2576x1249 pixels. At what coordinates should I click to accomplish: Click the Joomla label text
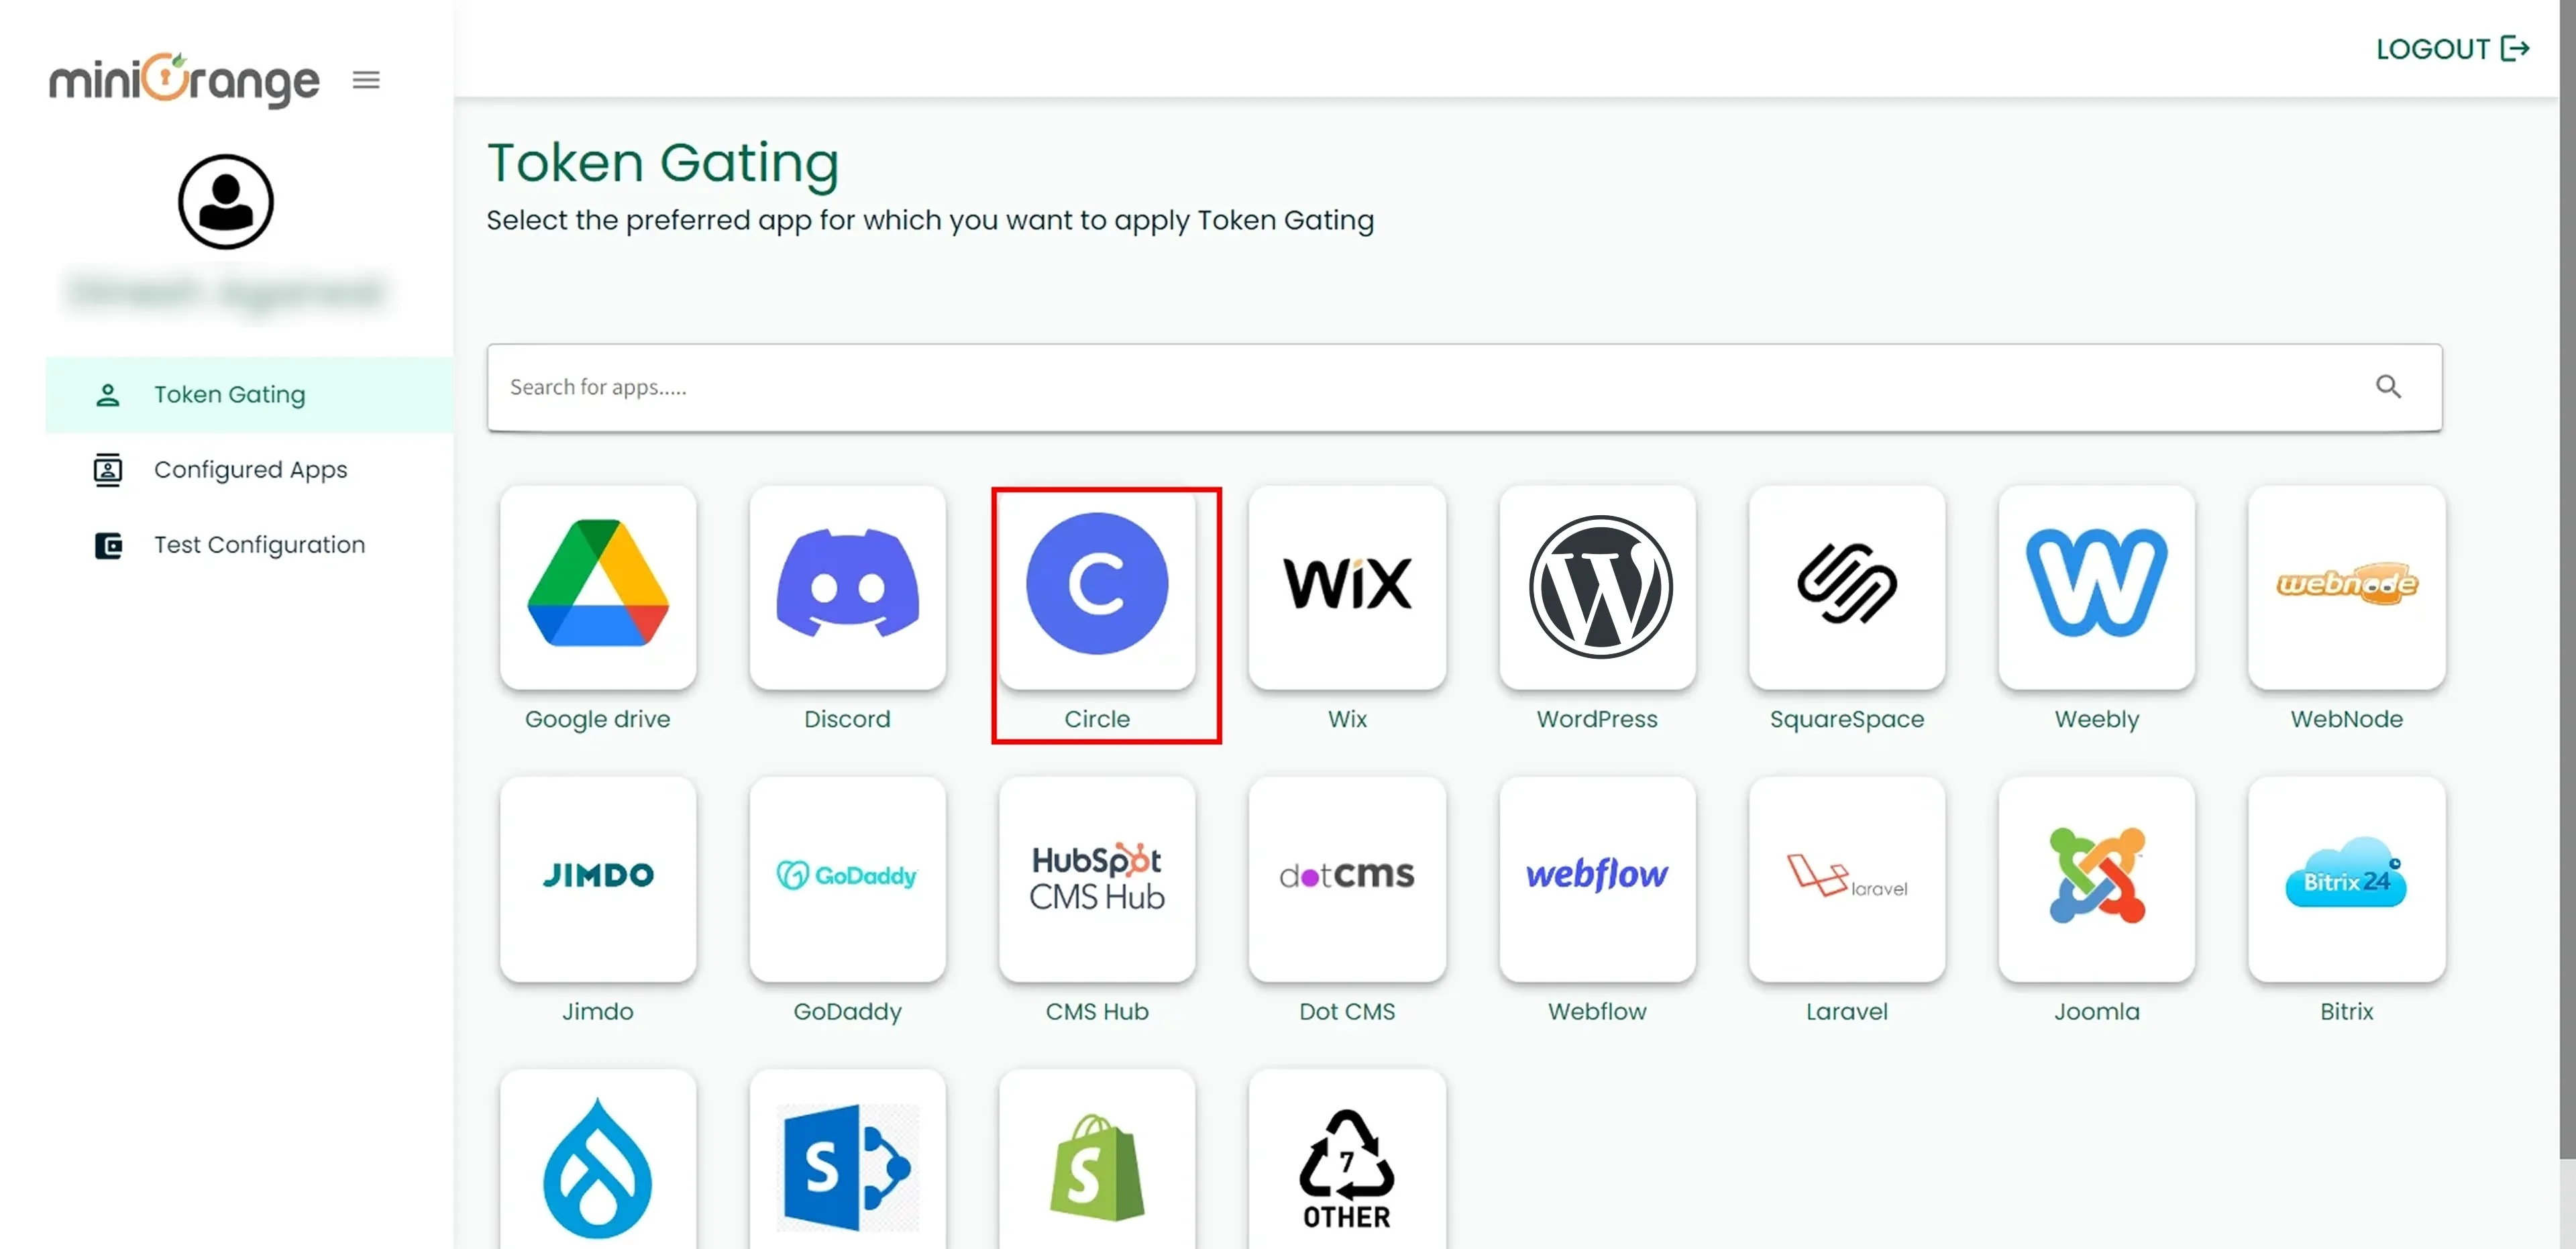pos(2097,1011)
